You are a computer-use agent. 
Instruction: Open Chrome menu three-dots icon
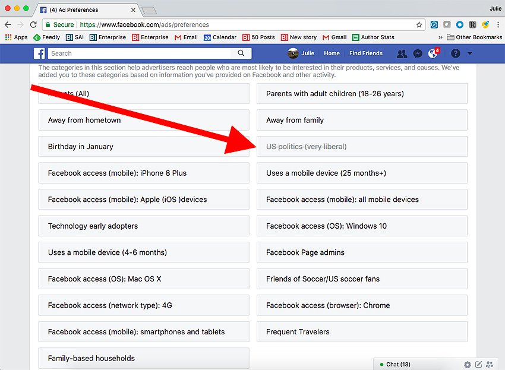coord(498,25)
